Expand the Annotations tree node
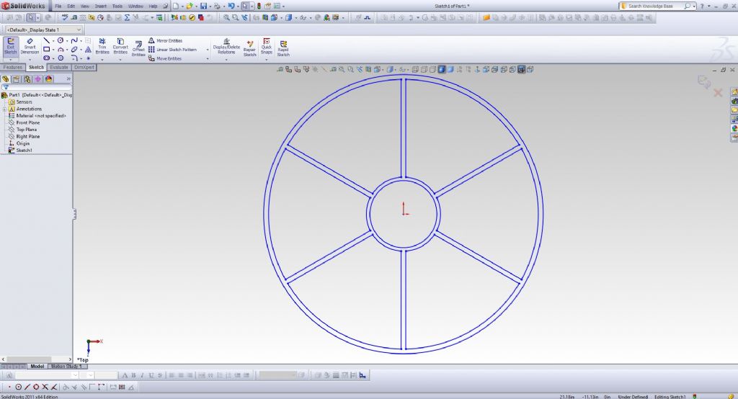 tap(4, 109)
